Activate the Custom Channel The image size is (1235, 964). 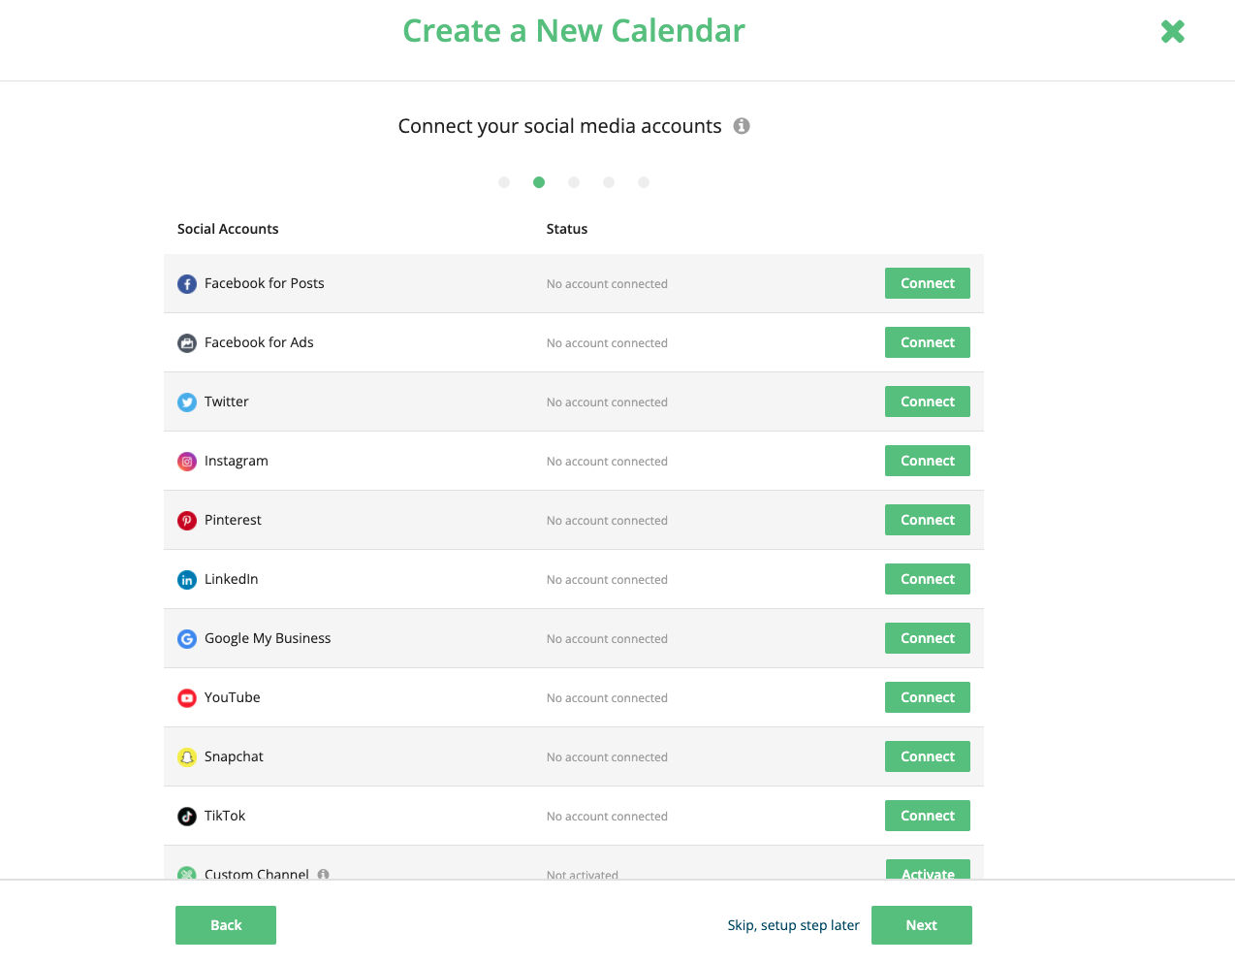[927, 873]
